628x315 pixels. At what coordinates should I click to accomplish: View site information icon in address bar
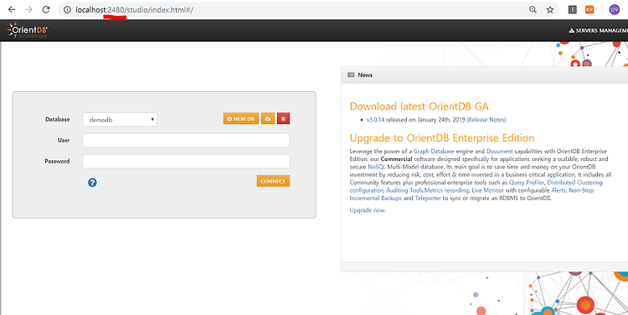pyautogui.click(x=67, y=9)
